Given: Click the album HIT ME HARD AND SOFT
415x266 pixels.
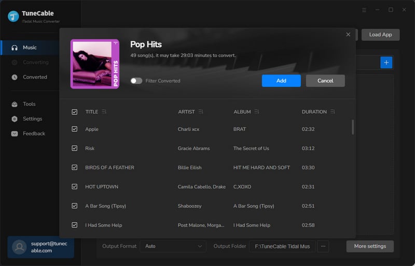Looking at the screenshot, I should coord(261,168).
